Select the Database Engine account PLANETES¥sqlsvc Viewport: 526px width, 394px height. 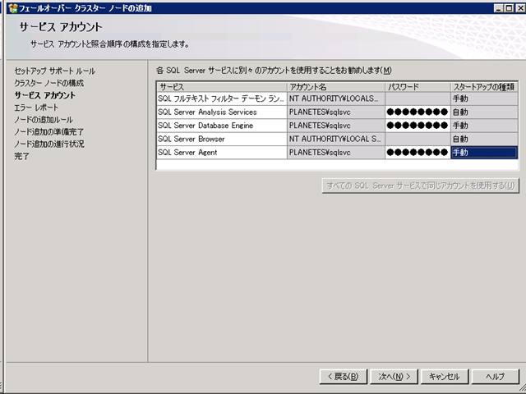(x=336, y=126)
